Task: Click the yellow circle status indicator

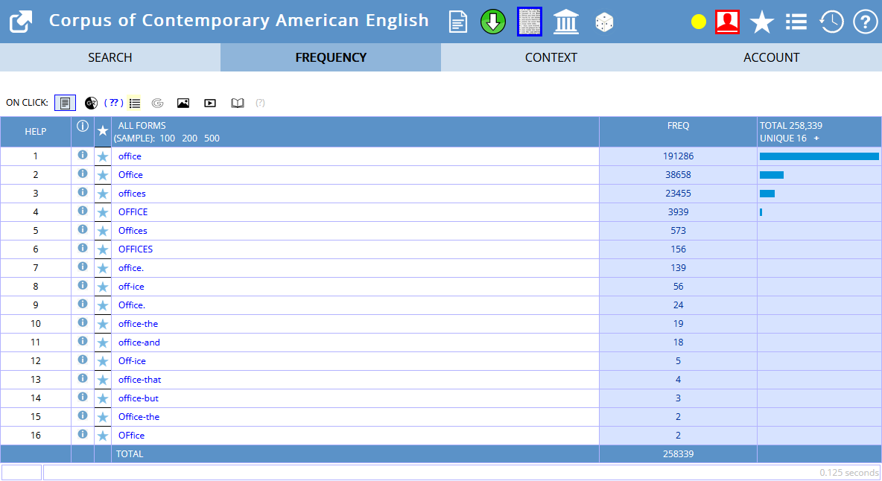Action: point(699,22)
